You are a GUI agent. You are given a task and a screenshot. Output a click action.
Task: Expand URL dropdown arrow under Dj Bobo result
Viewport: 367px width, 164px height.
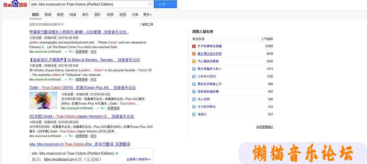66,79
